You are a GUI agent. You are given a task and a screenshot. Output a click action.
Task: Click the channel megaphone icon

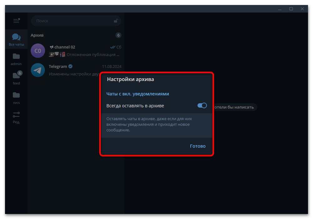pos(51,47)
